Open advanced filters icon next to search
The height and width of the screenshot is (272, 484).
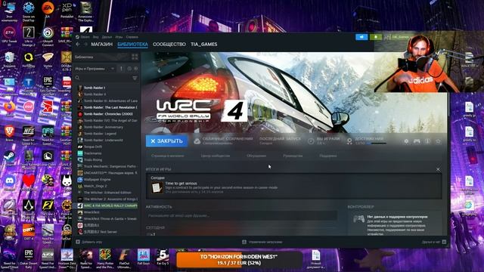click(135, 78)
